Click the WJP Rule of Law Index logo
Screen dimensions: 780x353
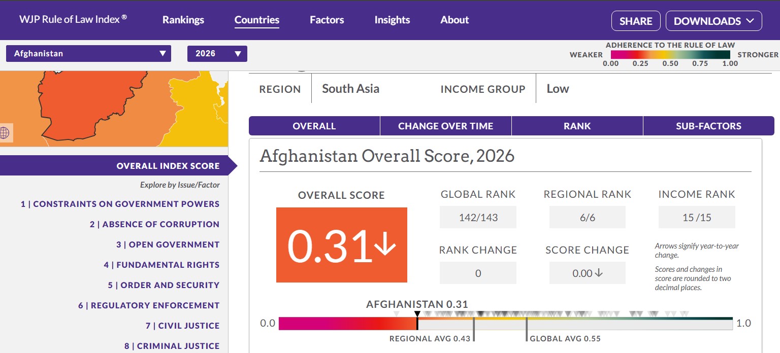(73, 19)
